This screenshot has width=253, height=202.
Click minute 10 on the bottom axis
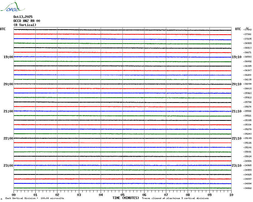pyautogui.click(x=231, y=195)
